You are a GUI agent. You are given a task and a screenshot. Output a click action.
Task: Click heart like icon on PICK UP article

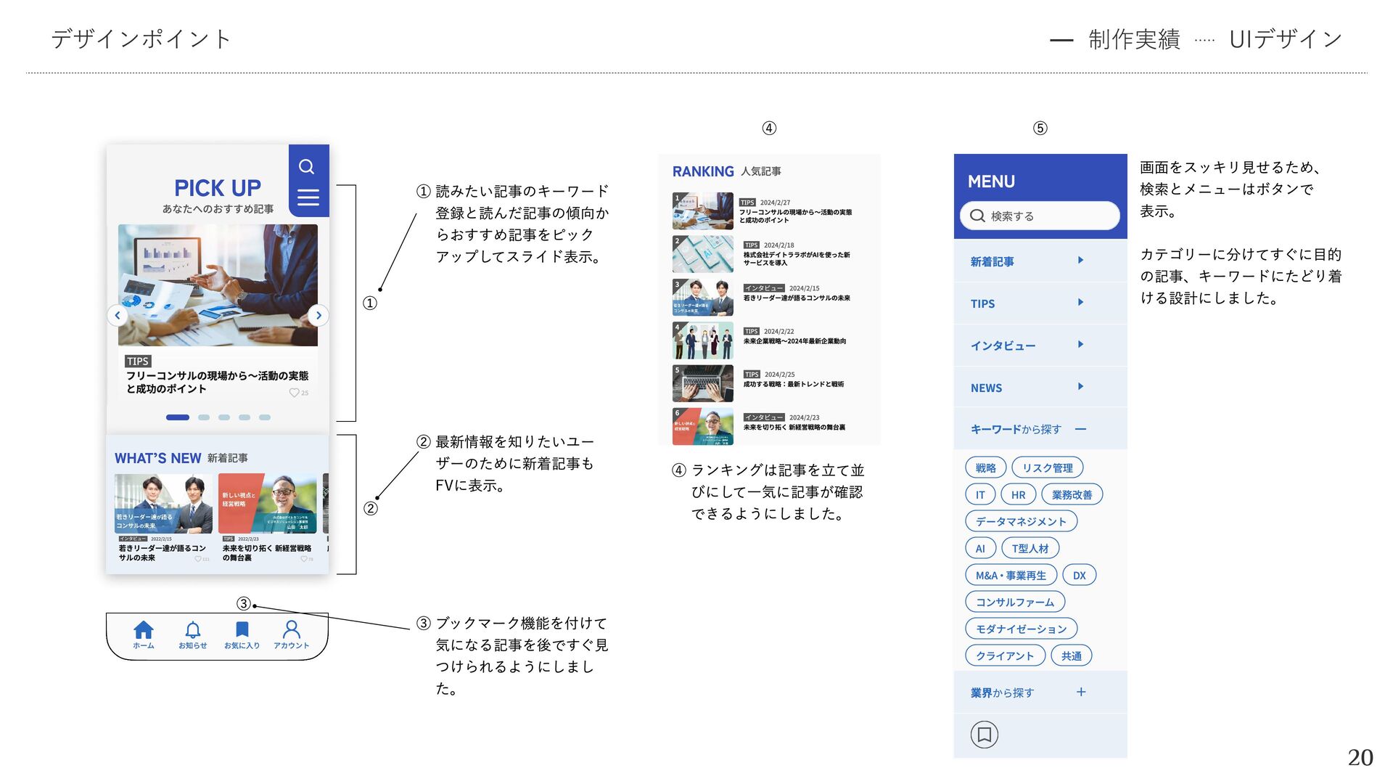pyautogui.click(x=295, y=393)
